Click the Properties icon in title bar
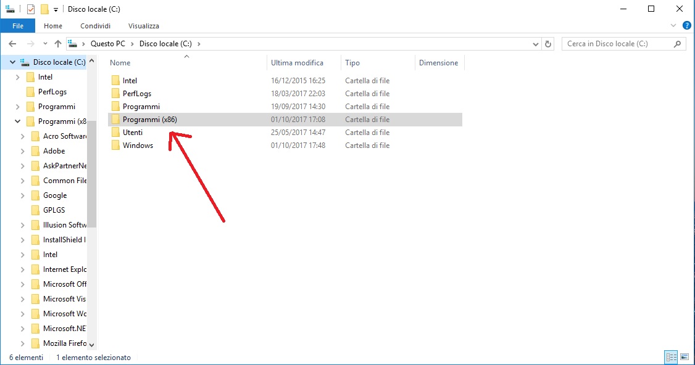This screenshot has height=365, width=695. (x=31, y=9)
